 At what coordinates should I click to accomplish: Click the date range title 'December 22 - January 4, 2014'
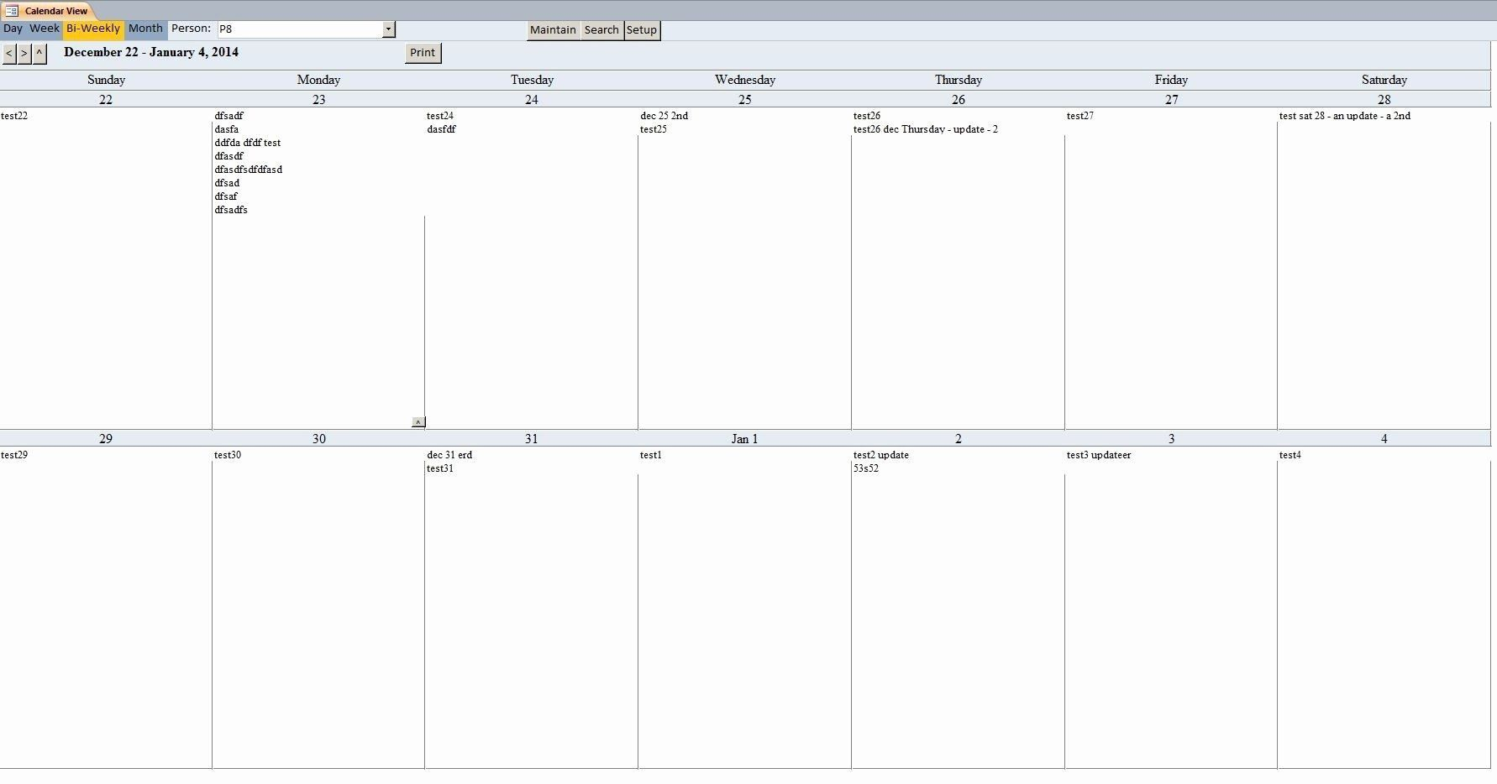click(151, 52)
